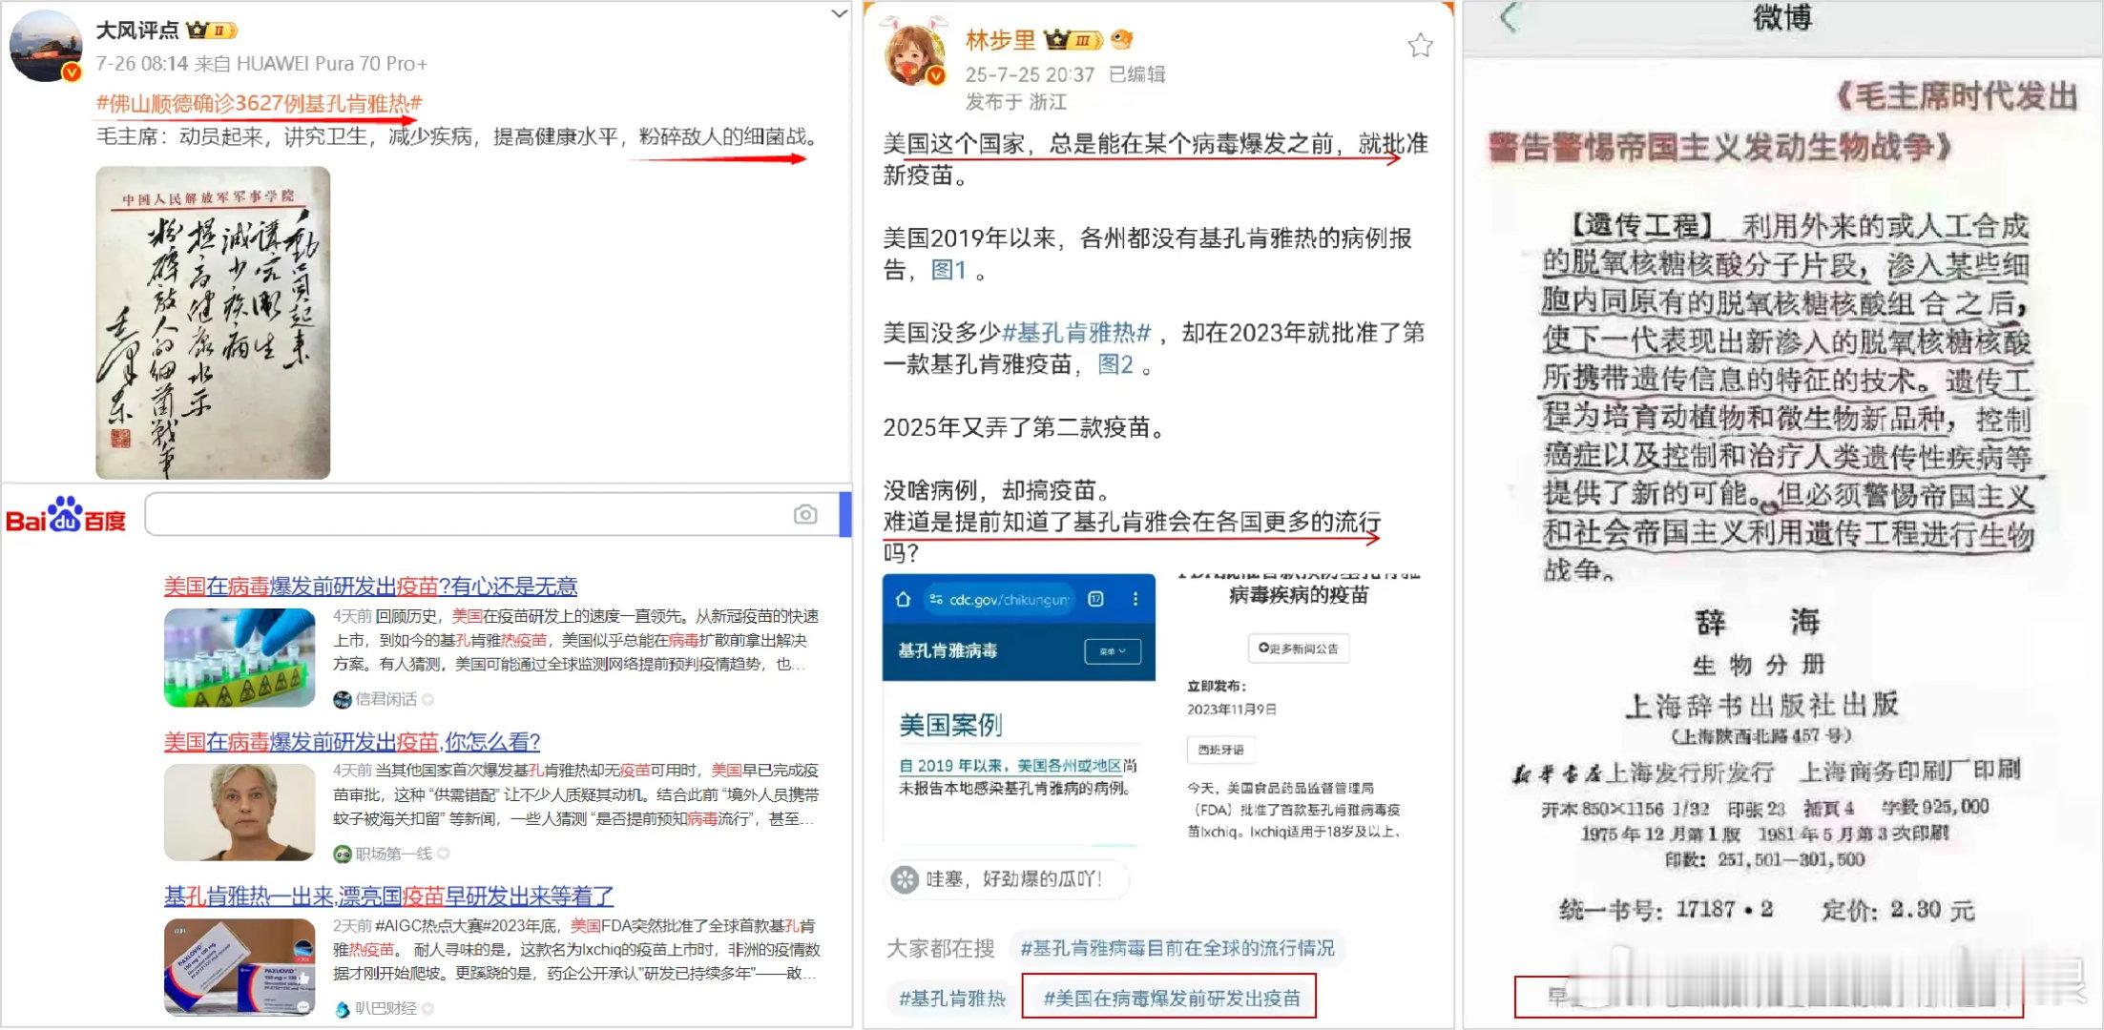
Task: Click the 辞海 book title text
Action: (x=1758, y=623)
